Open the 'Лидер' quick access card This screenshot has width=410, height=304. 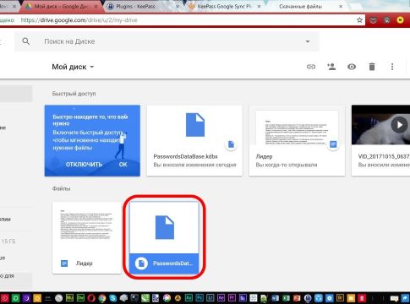(297, 140)
